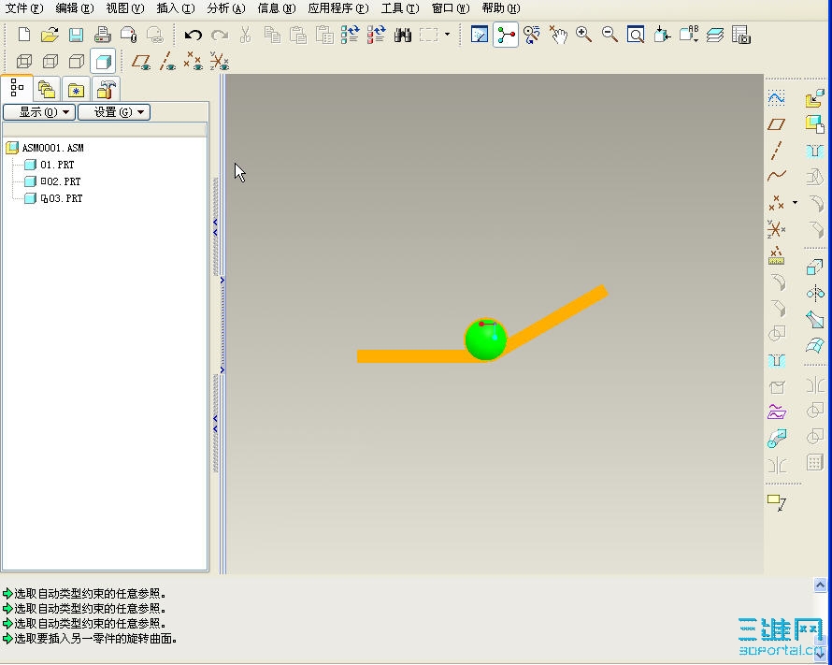Switch to no hidden display mode
Viewport: 832px width, 665px height.
[x=77, y=62]
